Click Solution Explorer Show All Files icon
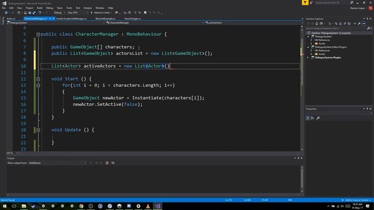The width and height of the screenshot is (374, 210). [349, 23]
